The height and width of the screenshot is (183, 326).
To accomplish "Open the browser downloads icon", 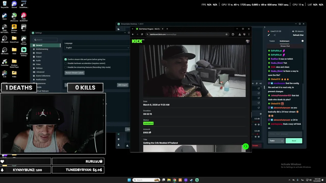I will click(240, 34).
